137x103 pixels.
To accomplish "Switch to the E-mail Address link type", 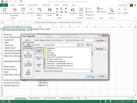I will pyautogui.click(x=28, y=72).
